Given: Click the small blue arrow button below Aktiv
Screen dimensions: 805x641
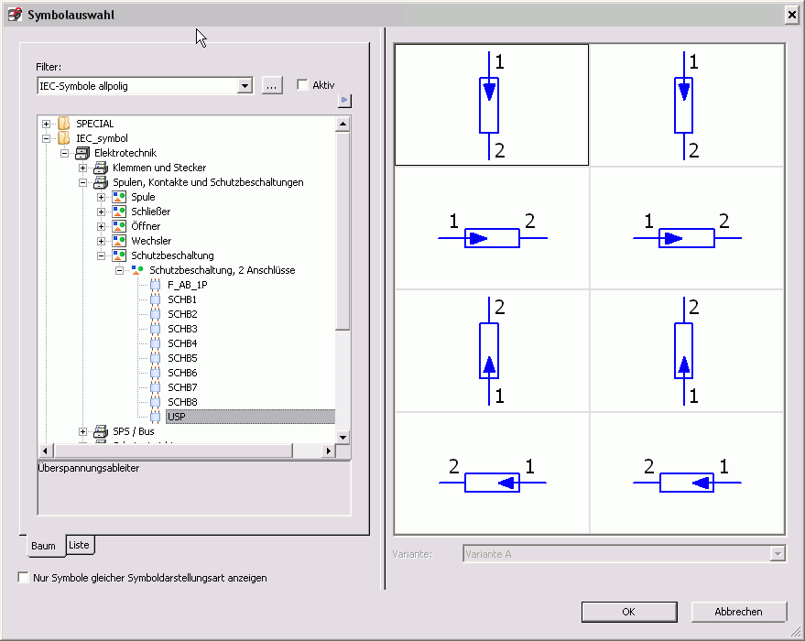Looking at the screenshot, I should coord(344,101).
